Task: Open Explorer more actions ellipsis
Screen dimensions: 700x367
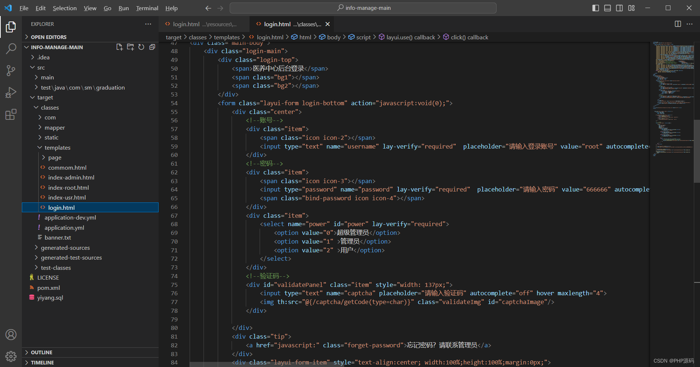Action: point(148,24)
